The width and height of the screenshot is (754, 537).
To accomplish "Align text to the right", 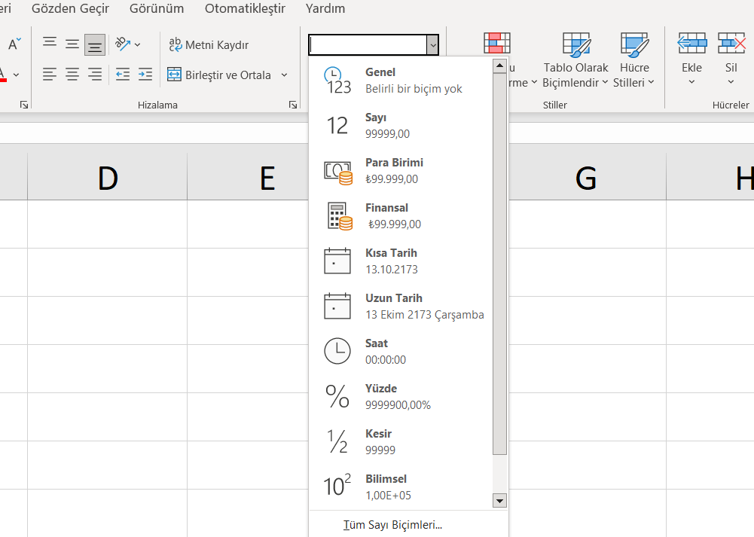I will 95,74.
